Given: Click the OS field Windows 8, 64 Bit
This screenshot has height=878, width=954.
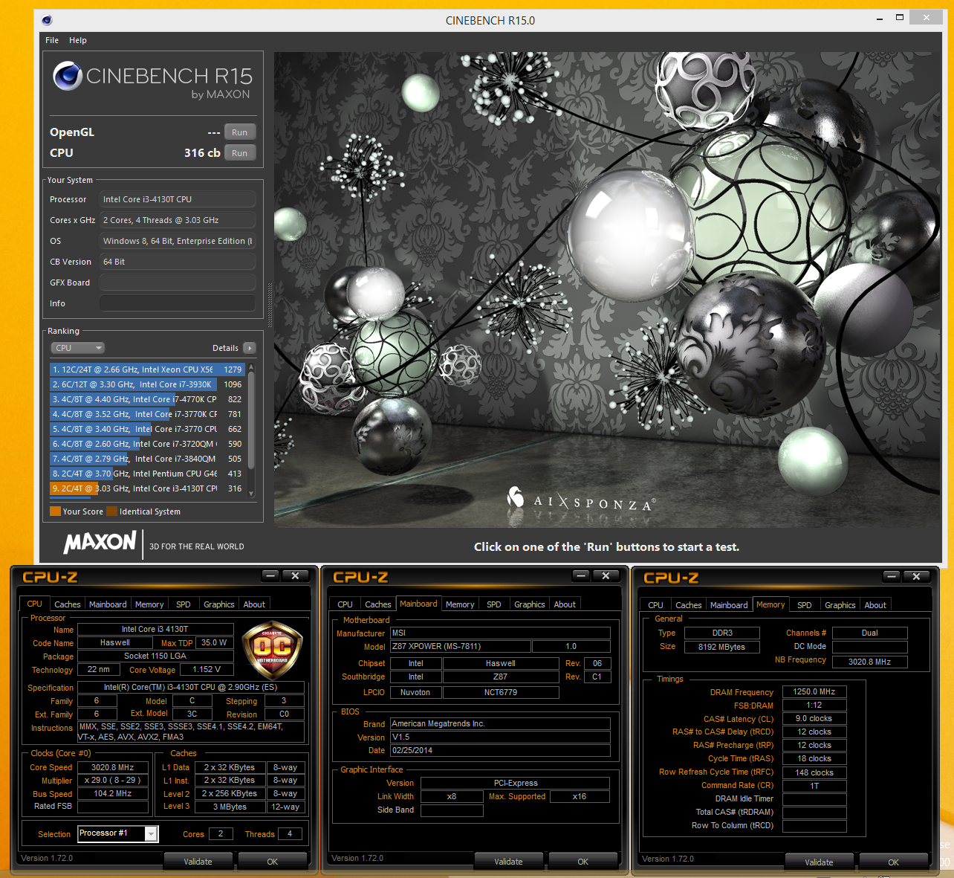Looking at the screenshot, I should 178,241.
